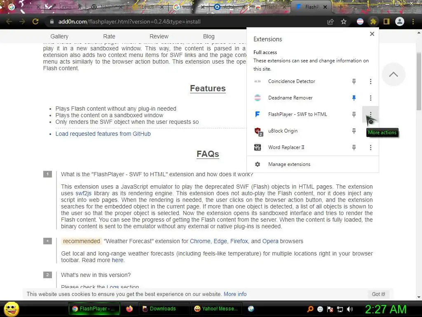Open Manage extensions gear icon
The width and height of the screenshot is (422, 317).
coord(258,164)
